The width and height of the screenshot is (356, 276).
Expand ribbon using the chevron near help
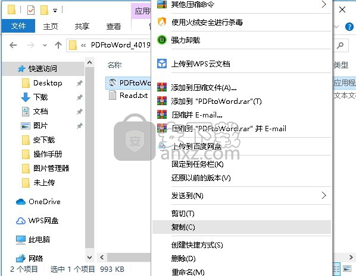(x=336, y=27)
